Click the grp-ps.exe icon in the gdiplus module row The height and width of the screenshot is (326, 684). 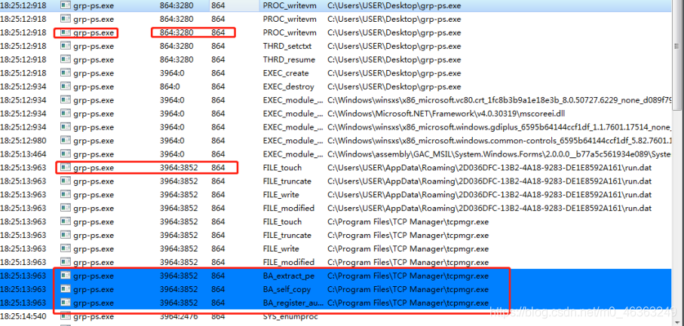tap(66, 127)
